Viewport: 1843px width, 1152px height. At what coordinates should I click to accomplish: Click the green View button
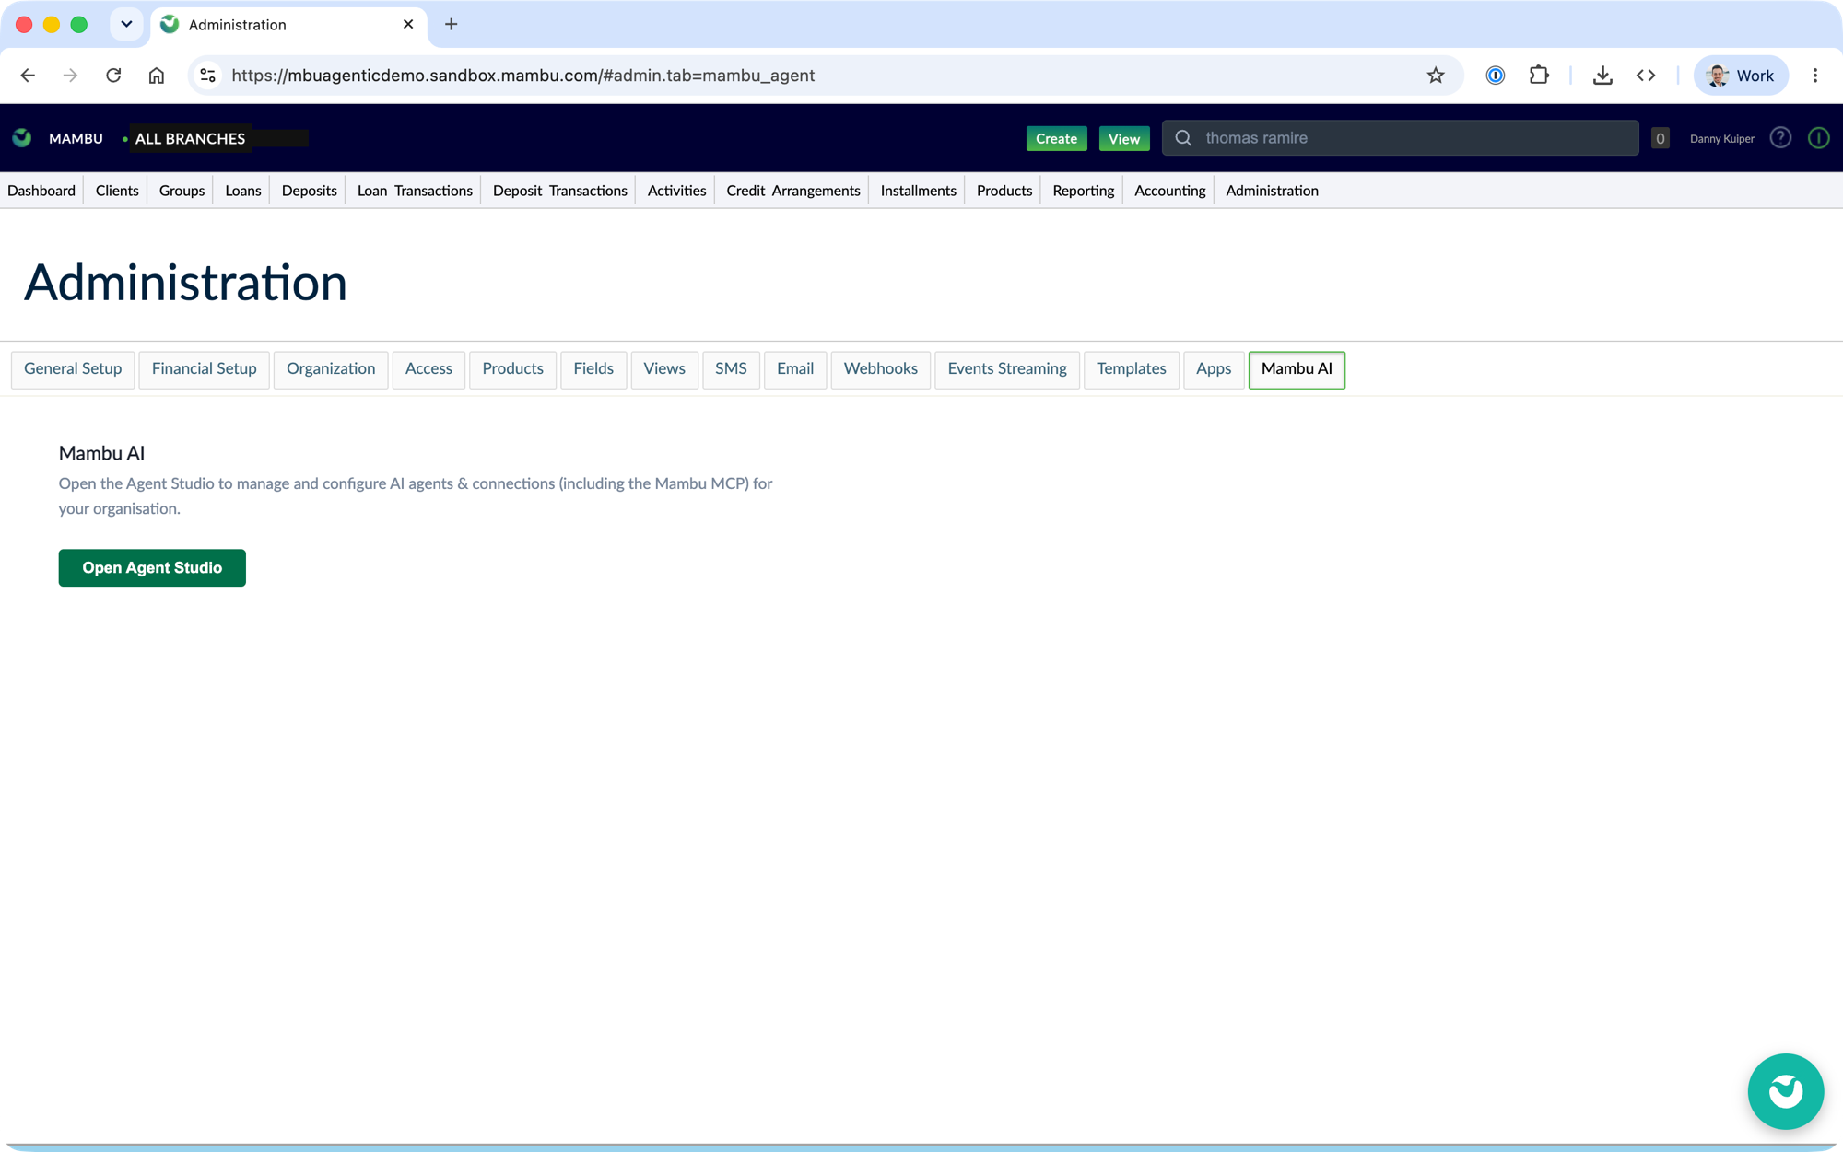coord(1123,138)
